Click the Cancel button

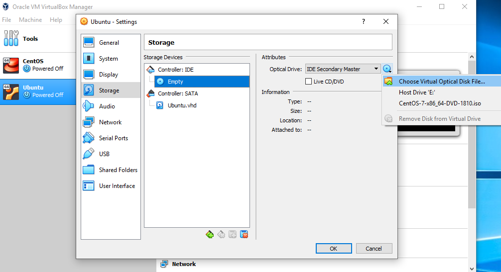click(374, 249)
